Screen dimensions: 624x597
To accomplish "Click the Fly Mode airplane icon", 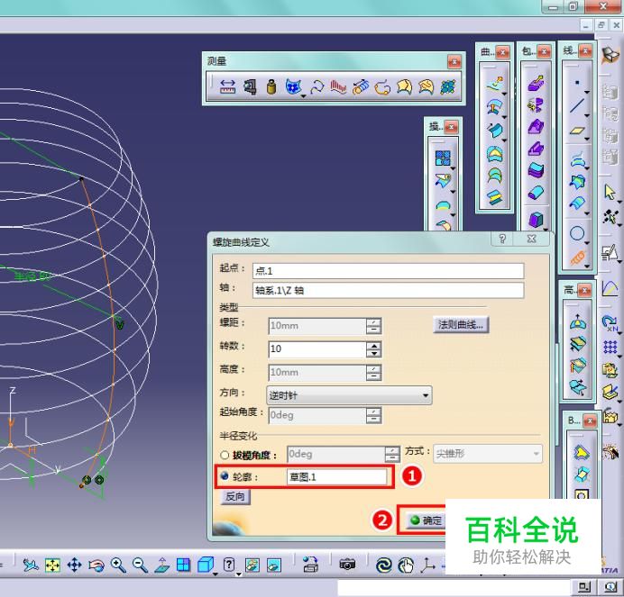I will coord(31,565).
